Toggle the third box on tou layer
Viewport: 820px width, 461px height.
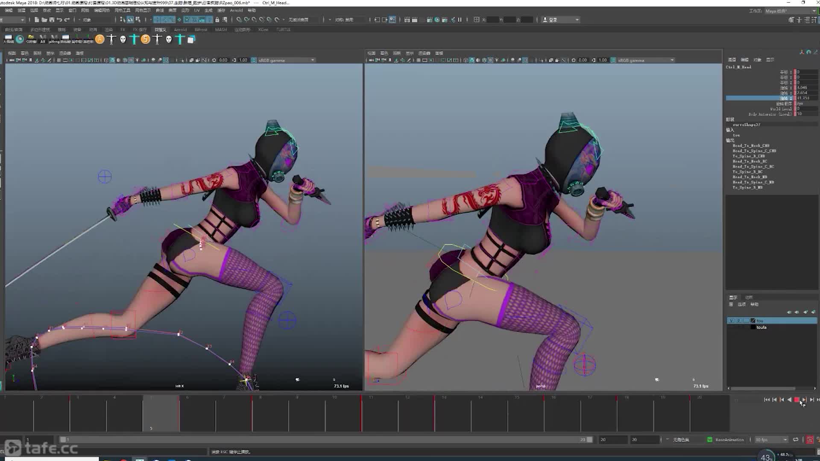point(746,321)
